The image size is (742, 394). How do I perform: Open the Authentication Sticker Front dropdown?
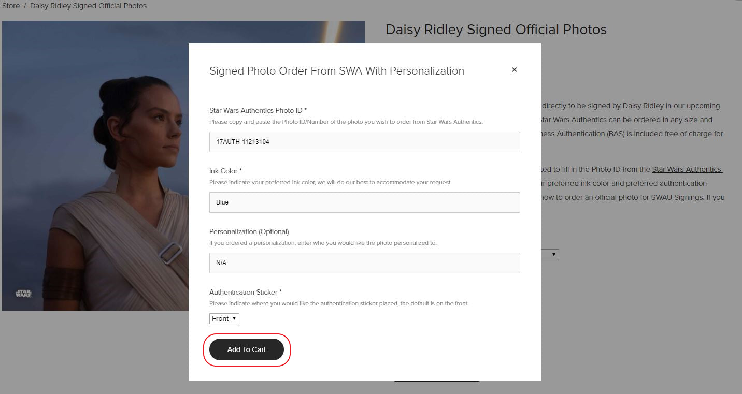(224, 318)
